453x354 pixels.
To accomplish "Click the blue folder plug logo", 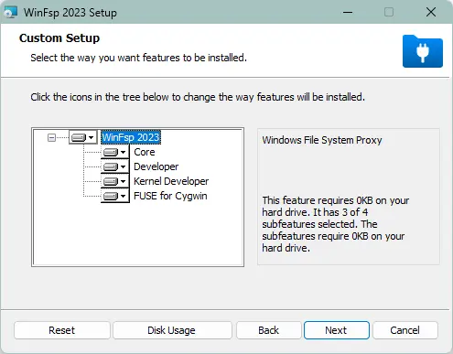I will pos(423,51).
